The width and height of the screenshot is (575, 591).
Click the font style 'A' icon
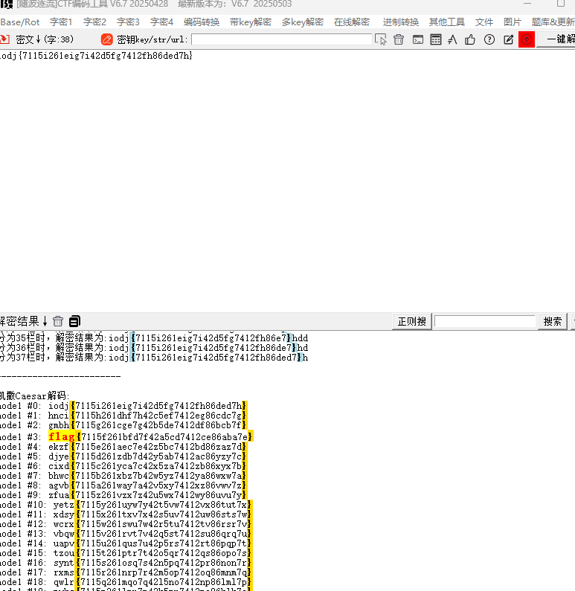click(453, 39)
